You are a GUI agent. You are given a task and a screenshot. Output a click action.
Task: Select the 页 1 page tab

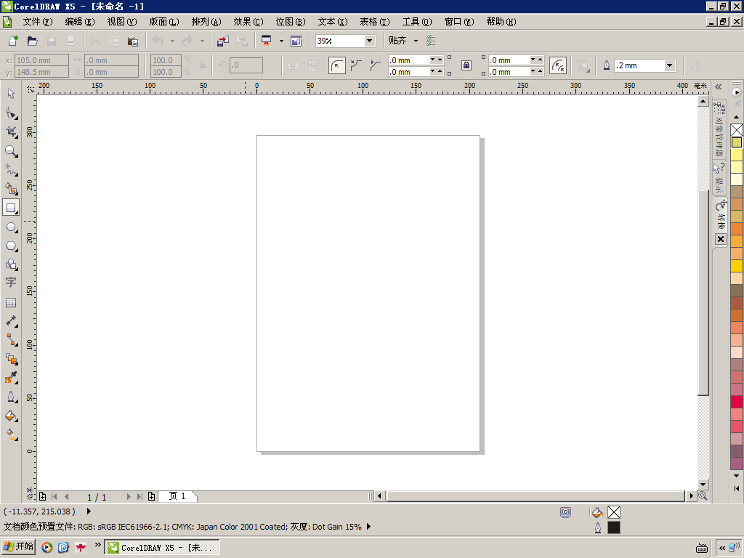(x=177, y=496)
